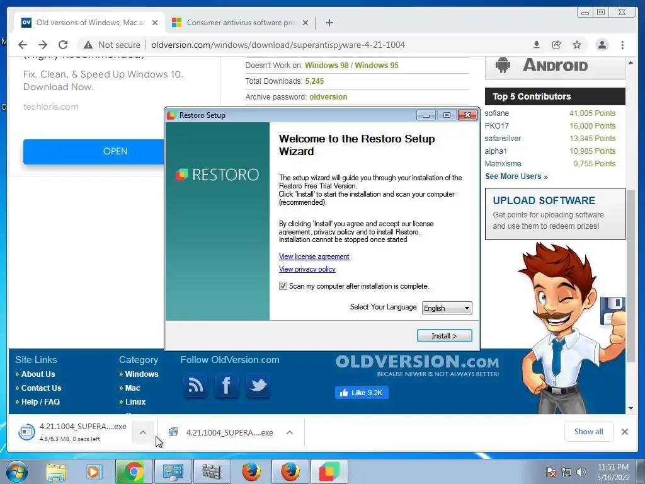The image size is (645, 484).
Task: Expand options for completed SUPERA exe download
Action: point(290,432)
